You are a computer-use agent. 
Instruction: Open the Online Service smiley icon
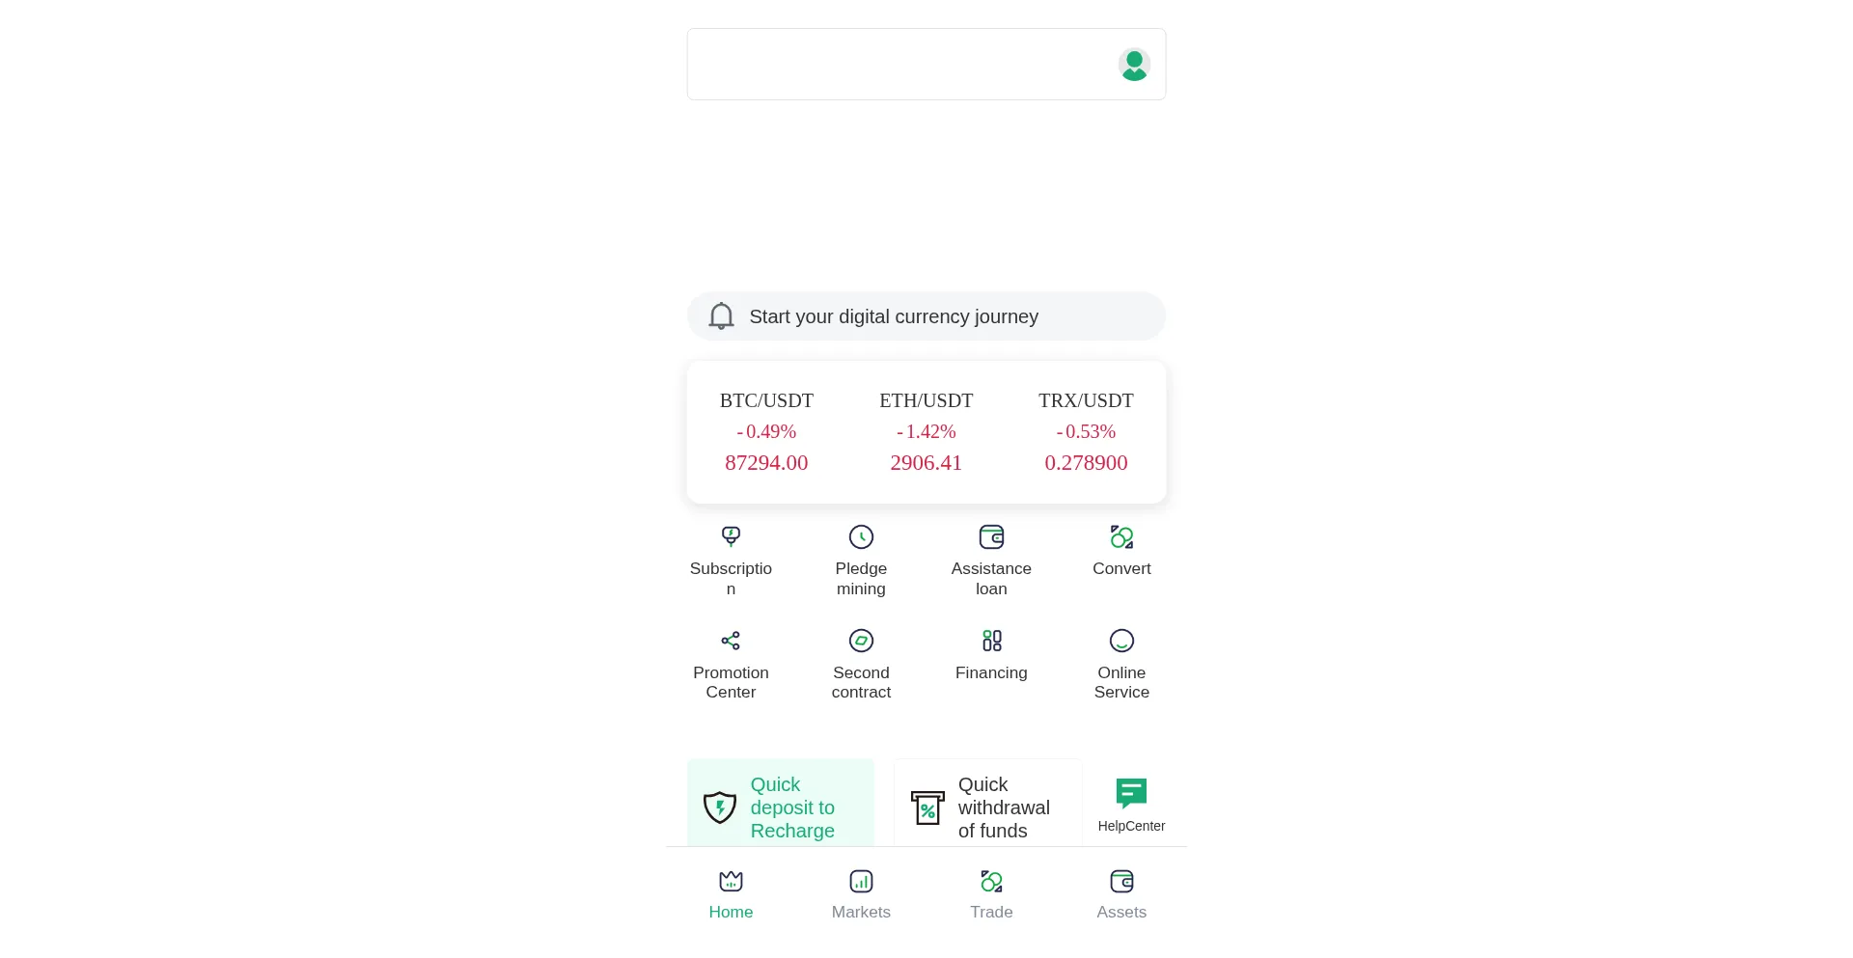1121,641
